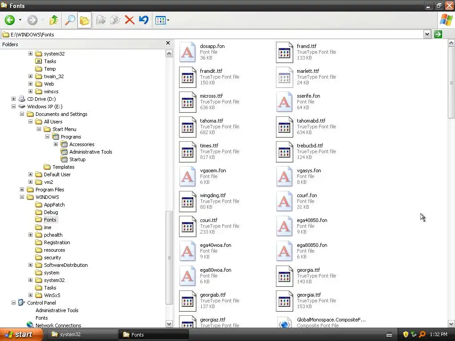Open the address bar dropdown arrow
This screenshot has height=341, width=455.
click(427, 34)
